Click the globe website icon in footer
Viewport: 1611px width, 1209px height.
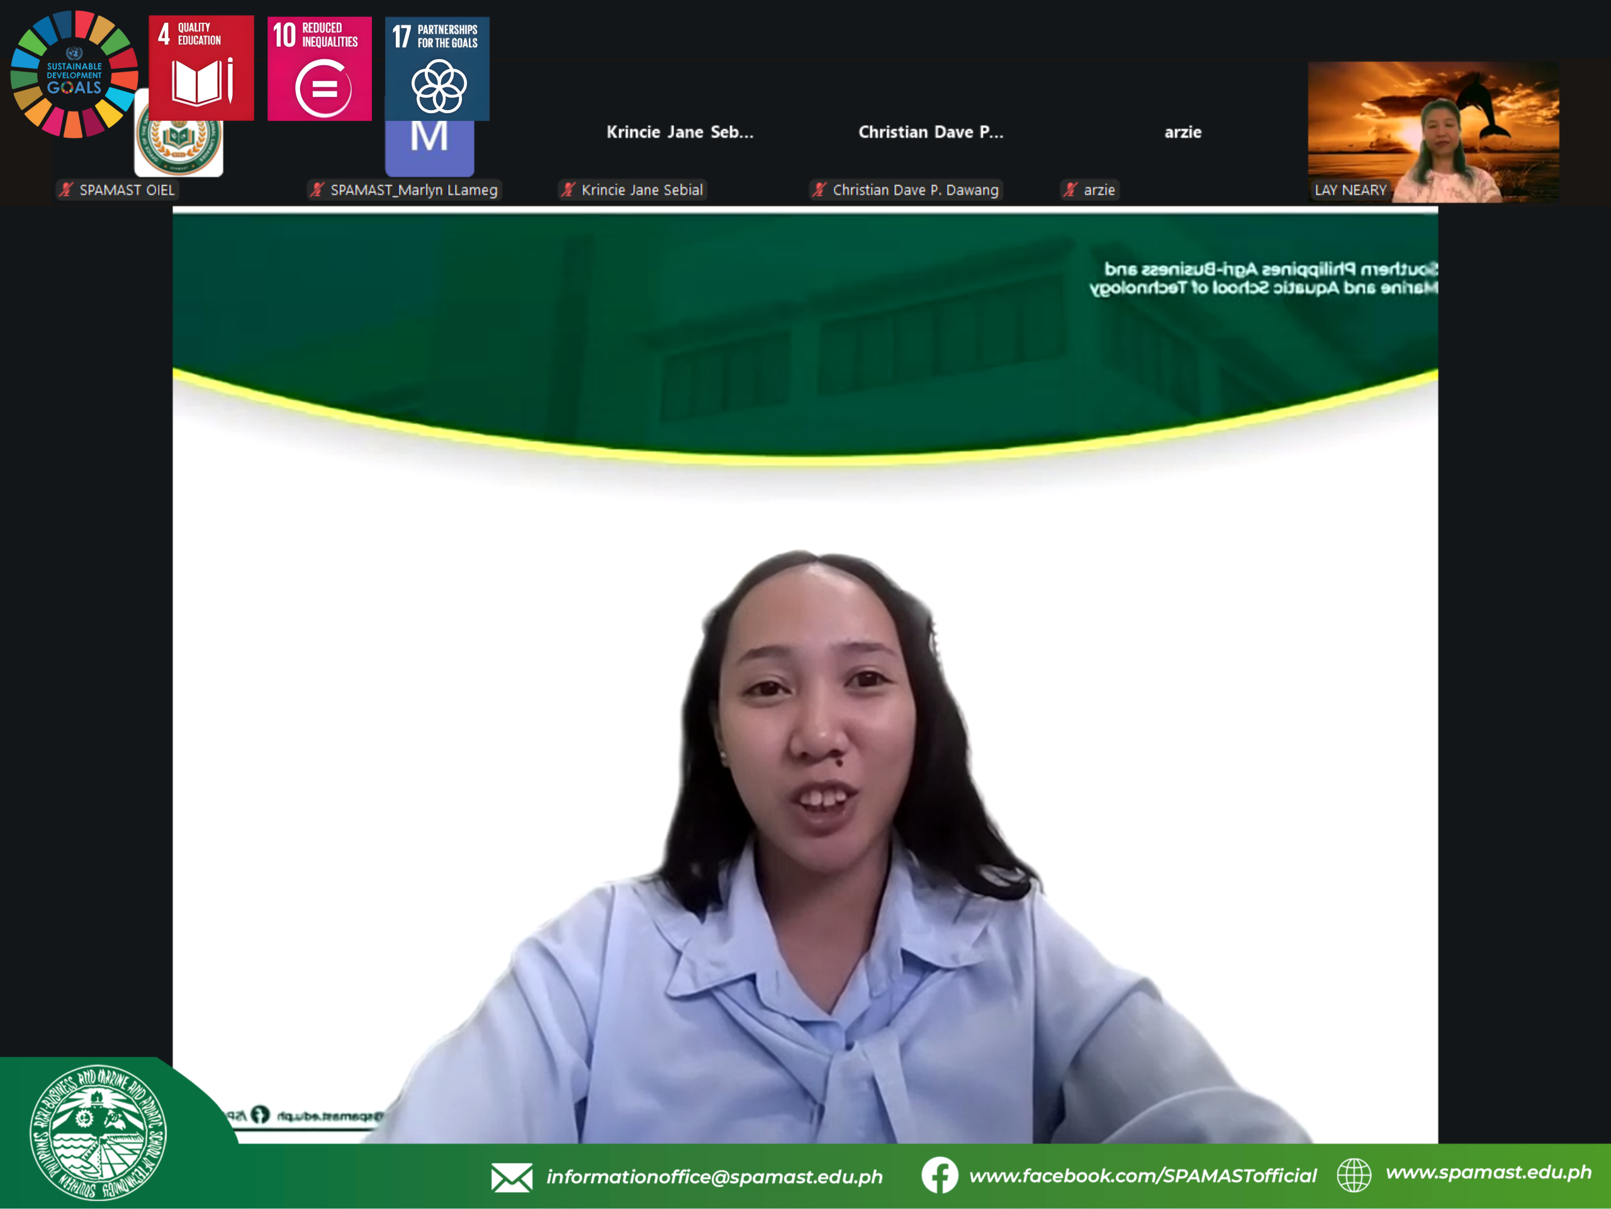click(x=1353, y=1175)
